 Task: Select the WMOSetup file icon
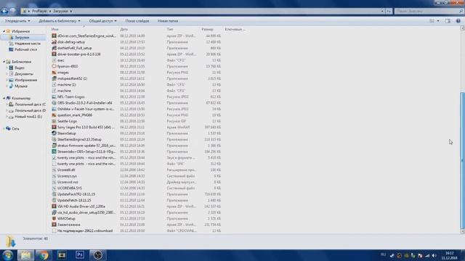coord(54,218)
